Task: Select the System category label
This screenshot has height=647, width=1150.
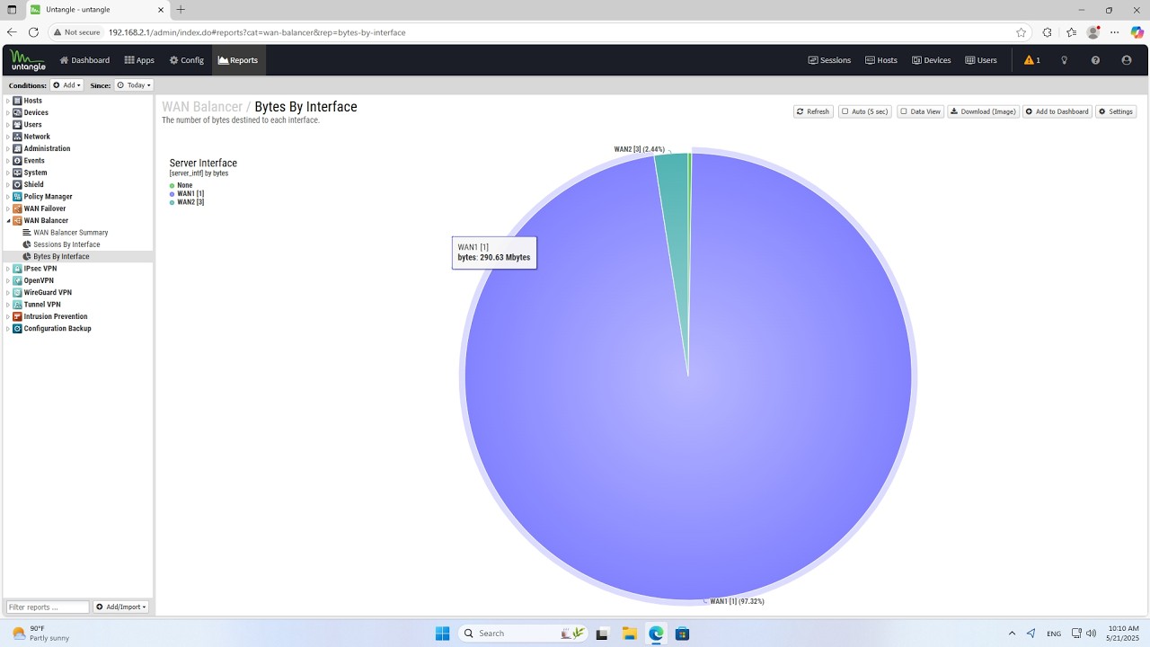Action: 36,173
